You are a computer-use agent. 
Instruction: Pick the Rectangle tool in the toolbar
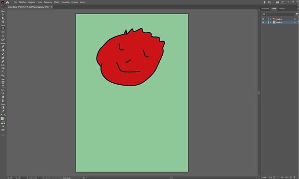[x=3, y=28]
